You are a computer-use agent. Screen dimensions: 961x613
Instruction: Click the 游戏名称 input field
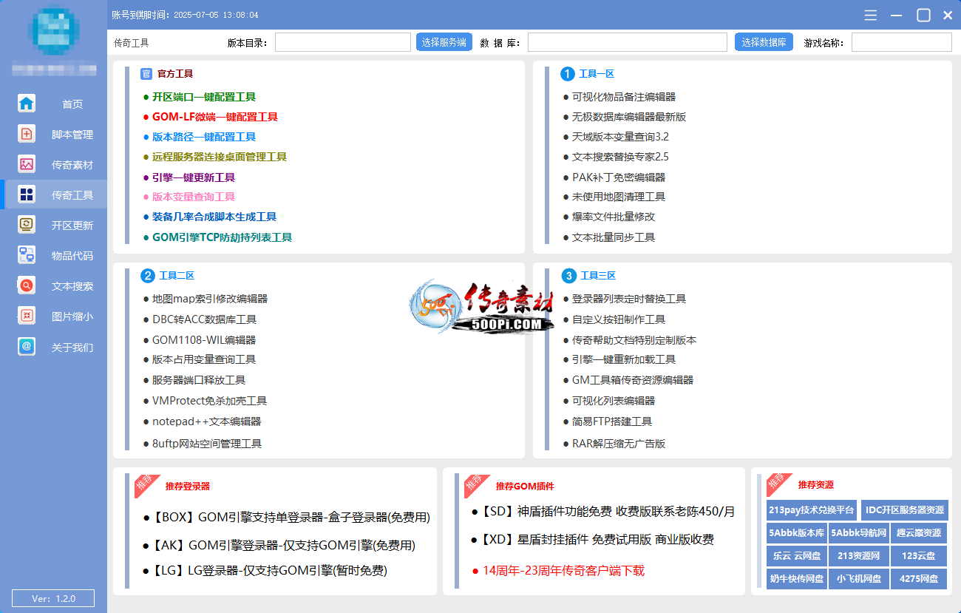pyautogui.click(x=902, y=42)
